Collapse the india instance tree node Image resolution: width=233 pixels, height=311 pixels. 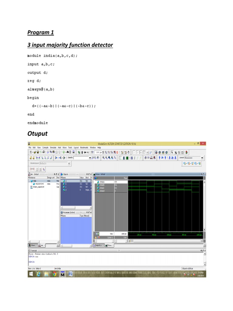click(29, 181)
